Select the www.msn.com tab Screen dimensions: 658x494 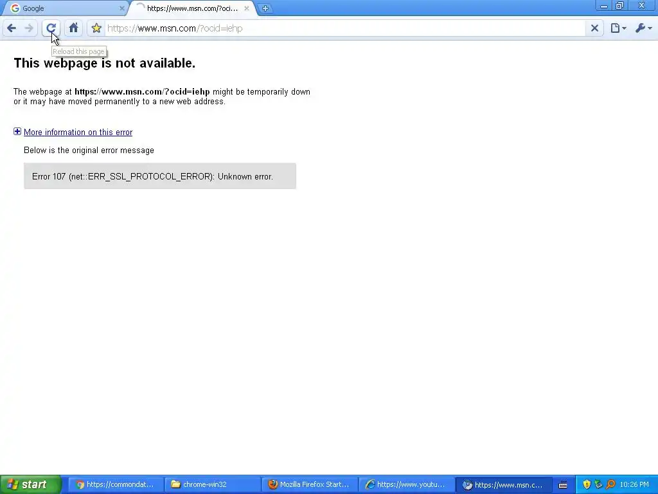(193, 8)
